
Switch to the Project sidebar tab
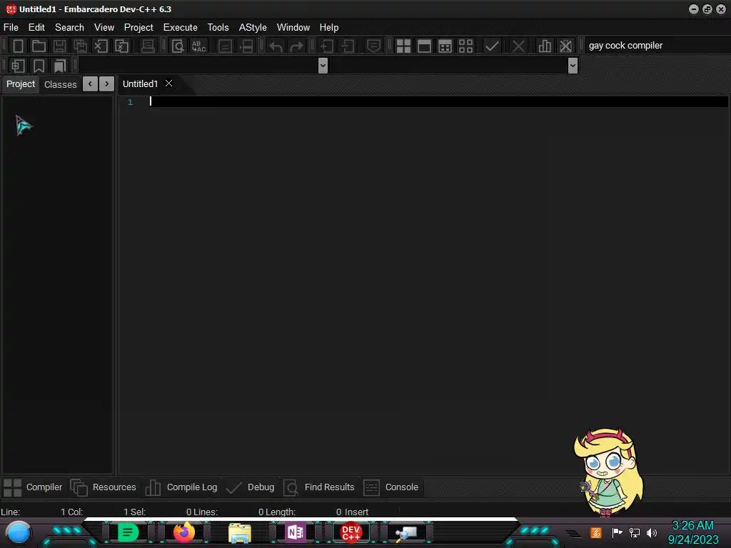21,84
